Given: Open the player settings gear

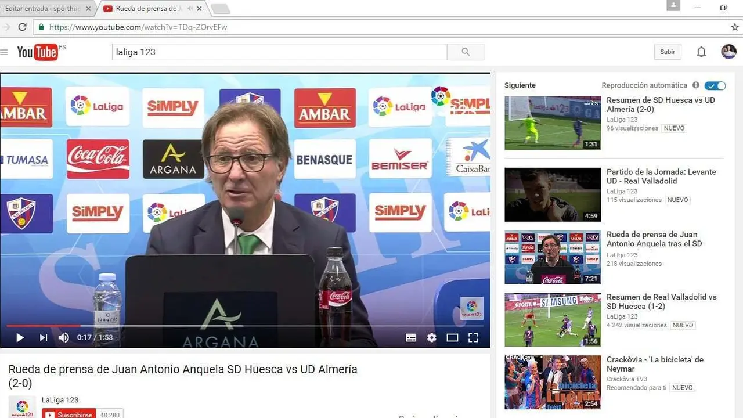Looking at the screenshot, I should point(432,337).
